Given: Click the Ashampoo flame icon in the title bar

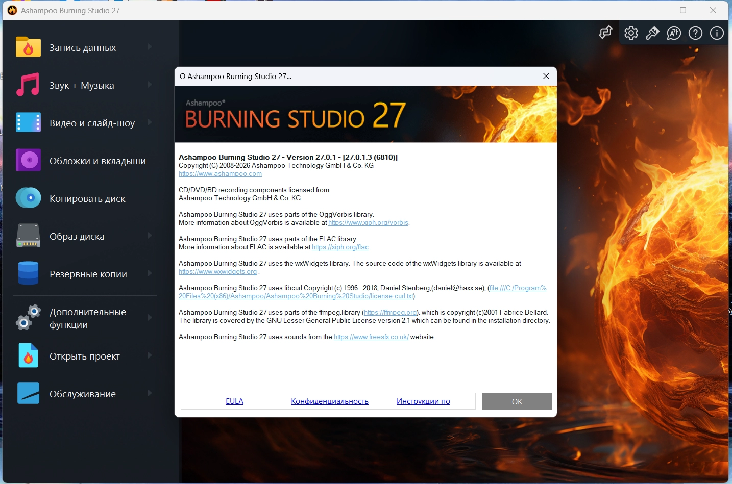Looking at the screenshot, I should [12, 10].
